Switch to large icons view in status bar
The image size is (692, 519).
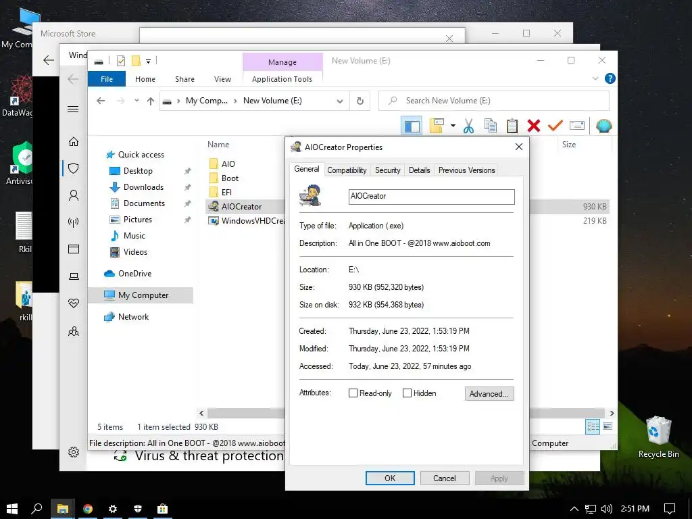pyautogui.click(x=608, y=426)
